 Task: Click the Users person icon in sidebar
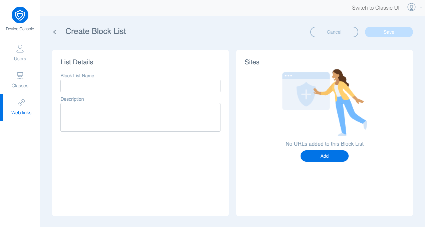click(20, 49)
